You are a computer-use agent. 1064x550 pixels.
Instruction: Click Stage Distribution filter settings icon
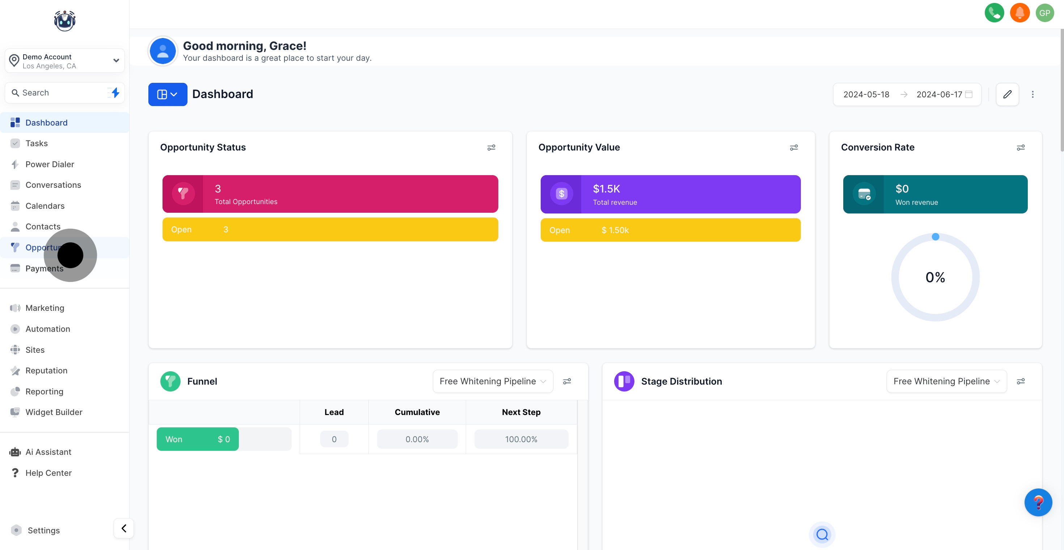1020,381
